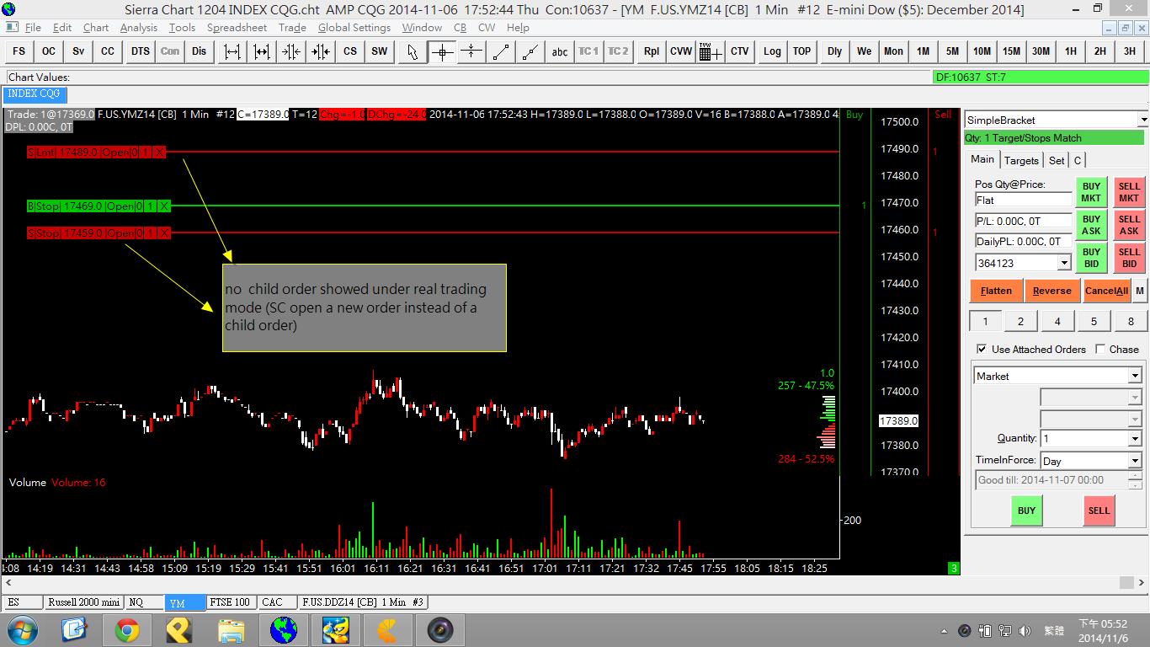
Task: Select quantity preset 2
Action: 1021,321
